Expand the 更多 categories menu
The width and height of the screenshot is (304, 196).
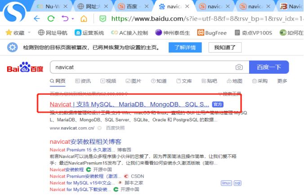(282, 81)
